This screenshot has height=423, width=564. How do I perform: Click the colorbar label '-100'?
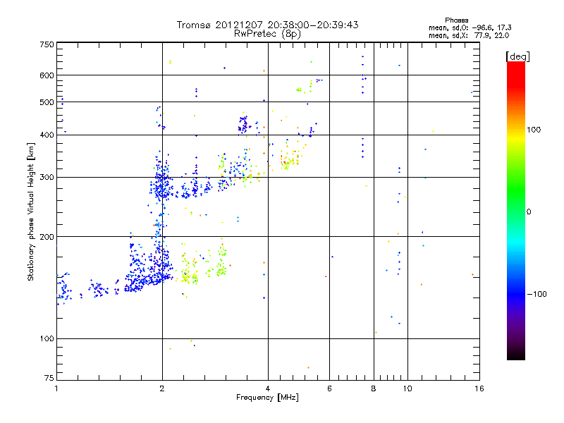coord(537,294)
